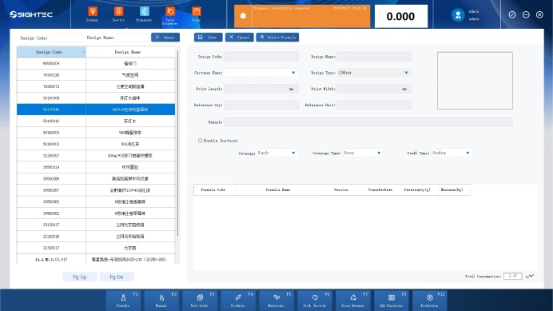Click the Design Name form field

(374, 57)
